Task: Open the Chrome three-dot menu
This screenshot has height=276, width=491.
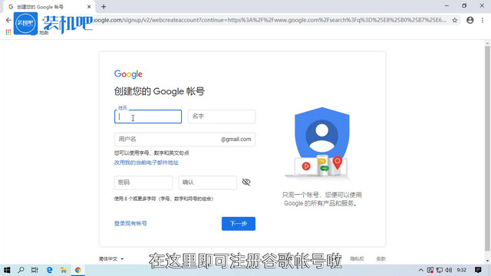Action: tap(483, 20)
